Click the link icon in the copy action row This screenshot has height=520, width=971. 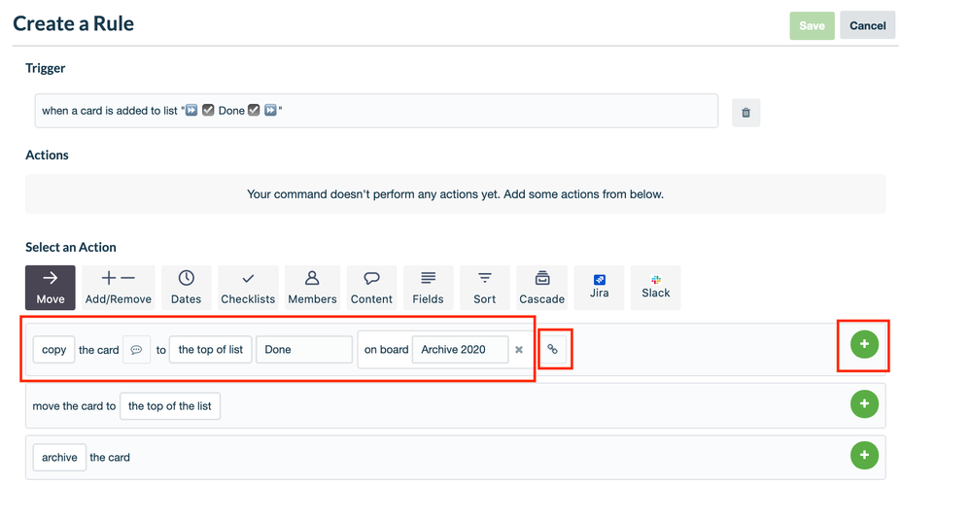[x=552, y=350]
